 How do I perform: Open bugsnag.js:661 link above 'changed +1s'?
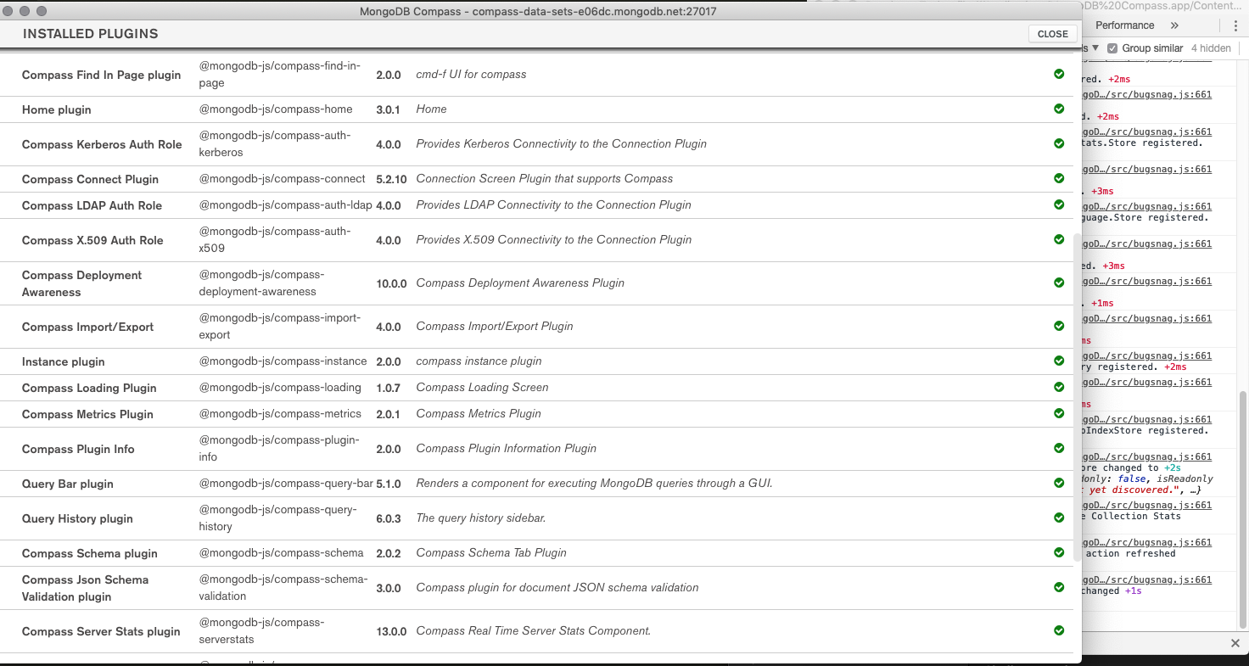(x=1147, y=579)
